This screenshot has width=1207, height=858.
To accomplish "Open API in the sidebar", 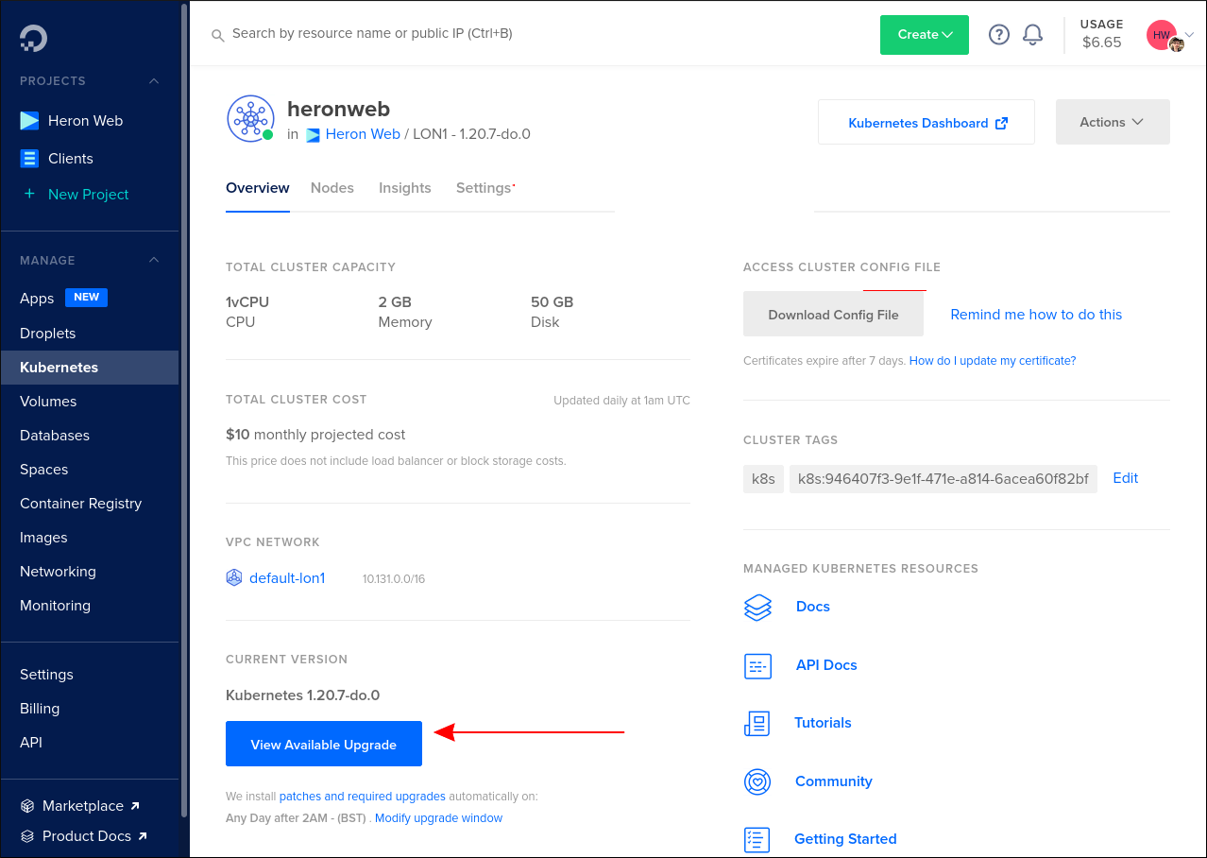I will tap(31, 743).
